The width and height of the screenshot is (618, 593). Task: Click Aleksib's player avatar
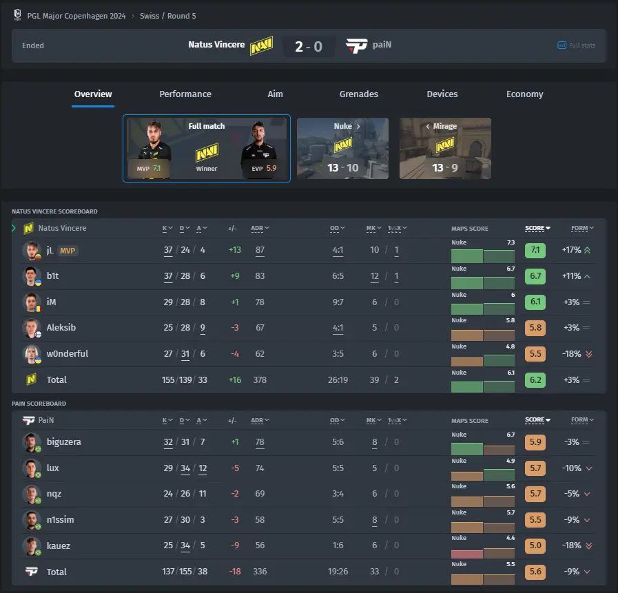point(32,328)
